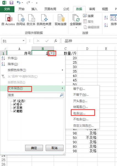Click the cancel X in formula bar
This screenshot has width=117, height=166.
coord(38,41)
